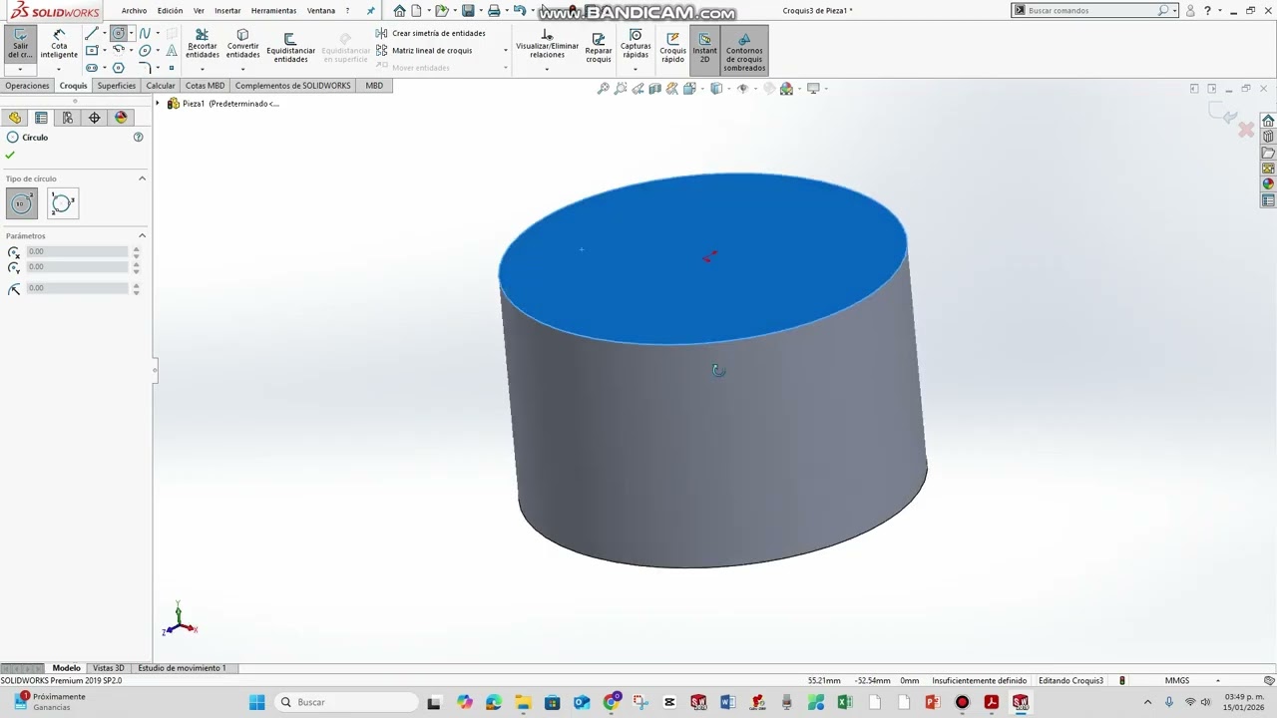The height and width of the screenshot is (718, 1277).
Task: Open the Insertar menu
Action: (227, 11)
